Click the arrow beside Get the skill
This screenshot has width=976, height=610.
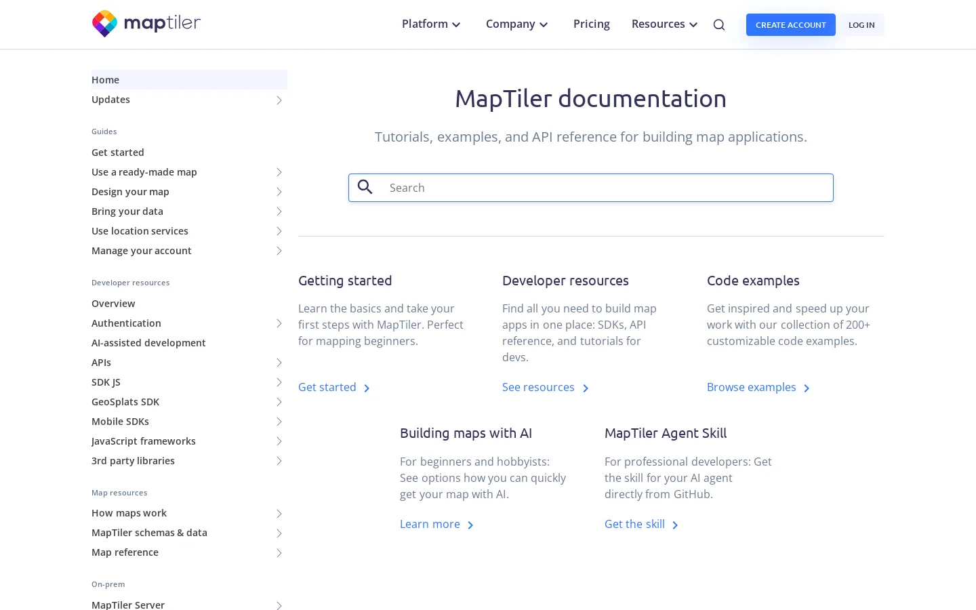pos(675,525)
